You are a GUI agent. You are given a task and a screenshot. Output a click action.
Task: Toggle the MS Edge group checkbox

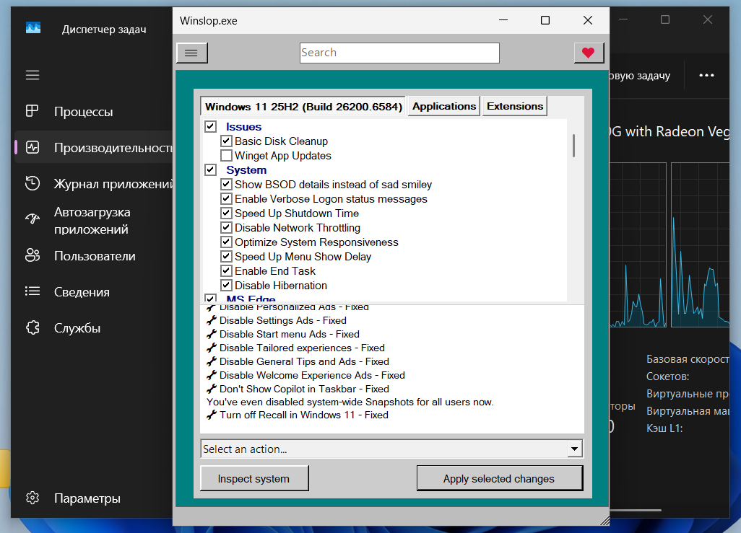(x=211, y=298)
